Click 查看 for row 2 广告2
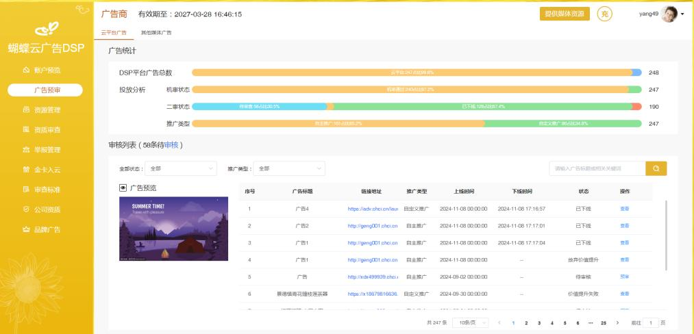The height and width of the screenshot is (334, 694). click(625, 226)
